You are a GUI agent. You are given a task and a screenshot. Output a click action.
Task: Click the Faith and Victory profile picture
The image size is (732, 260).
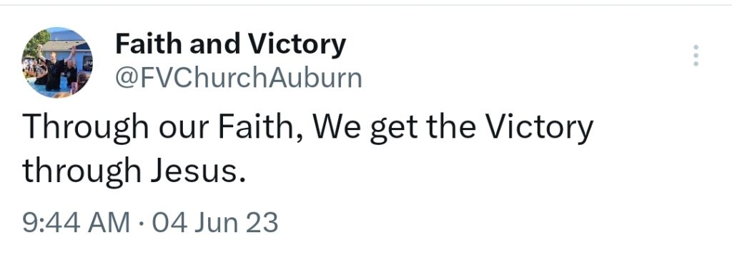(x=57, y=62)
